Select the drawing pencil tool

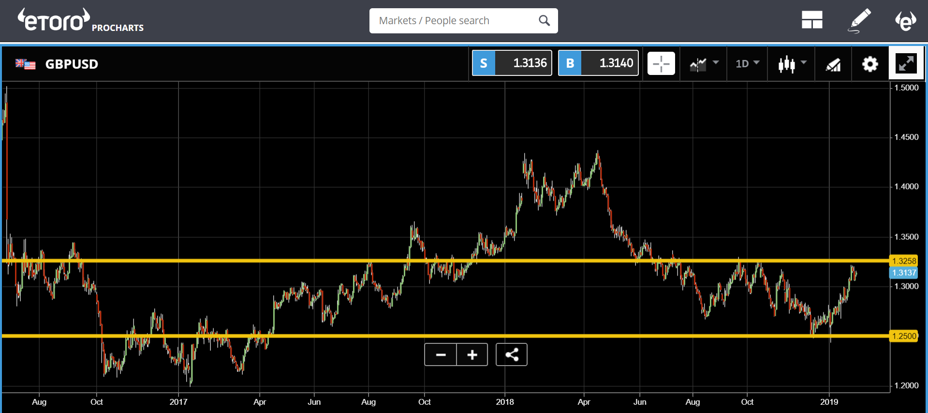(860, 20)
